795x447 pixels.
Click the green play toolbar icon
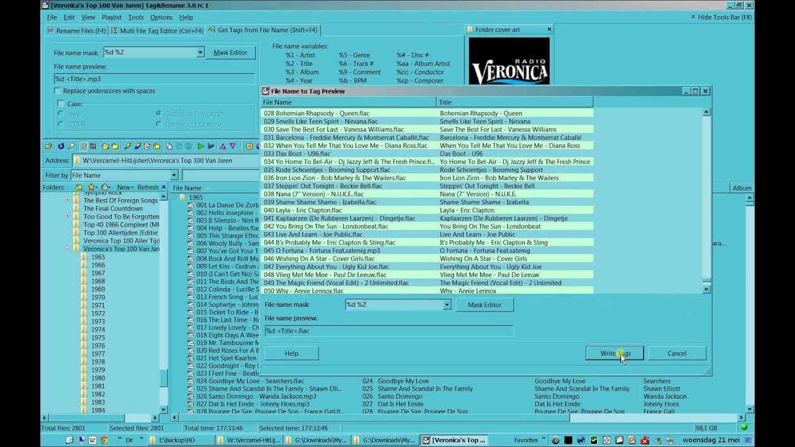[201, 147]
